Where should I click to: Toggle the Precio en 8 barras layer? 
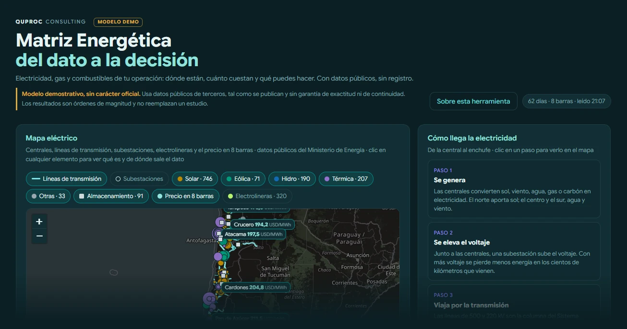[186, 196]
